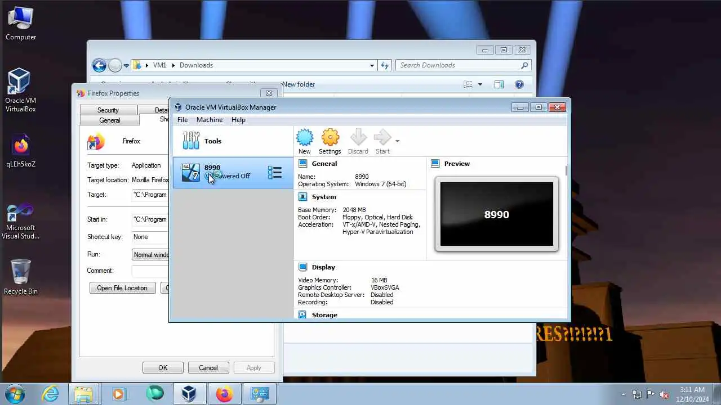Click the 8990 preview thumbnail

pos(497,214)
